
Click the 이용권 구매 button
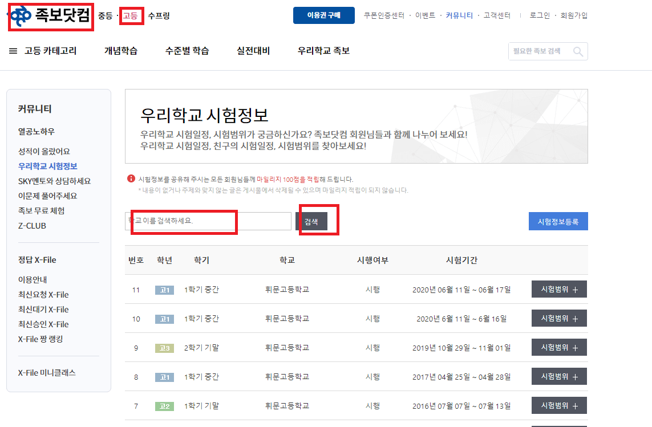coord(323,15)
